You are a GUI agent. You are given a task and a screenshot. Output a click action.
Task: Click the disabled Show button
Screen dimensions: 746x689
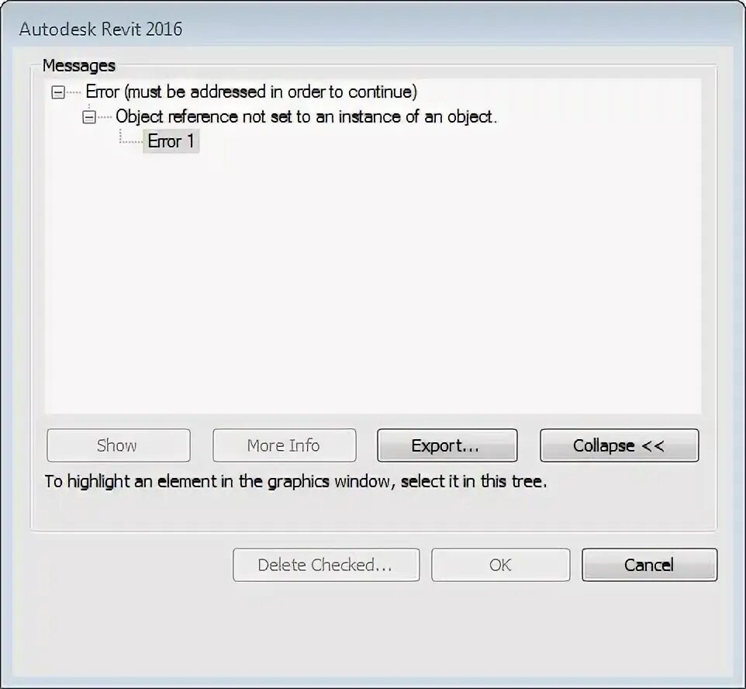click(x=119, y=445)
